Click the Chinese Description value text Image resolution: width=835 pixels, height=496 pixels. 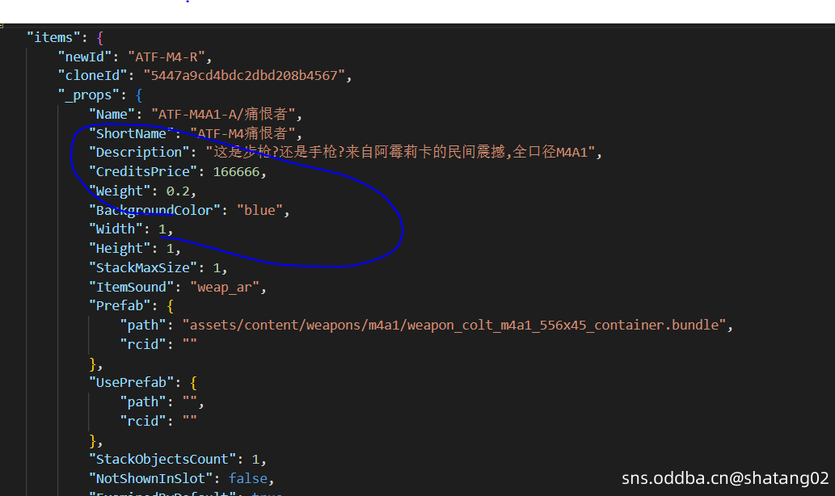click(x=403, y=153)
